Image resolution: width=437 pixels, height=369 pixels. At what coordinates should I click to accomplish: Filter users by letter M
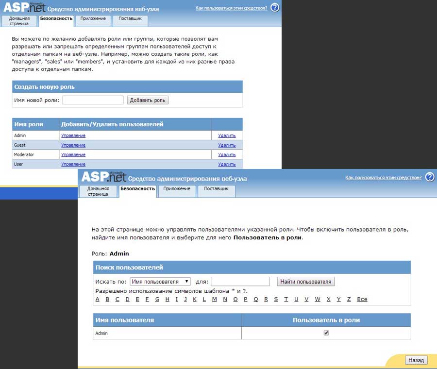click(x=214, y=299)
